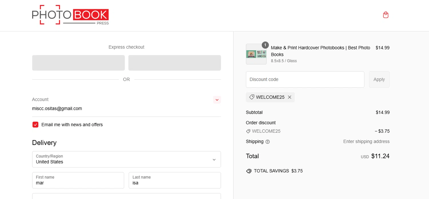Image resolution: width=429 pixels, height=199 pixels.
Task: Click the item quantity badge on thumbnail
Action: [265, 45]
